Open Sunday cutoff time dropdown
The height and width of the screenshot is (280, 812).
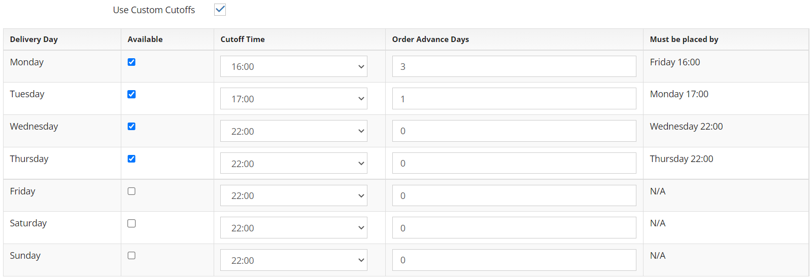tap(294, 260)
